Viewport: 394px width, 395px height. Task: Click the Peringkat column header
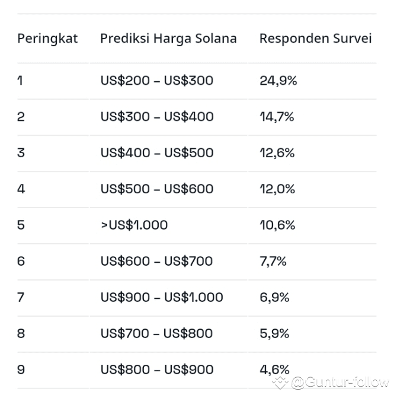pyautogui.click(x=47, y=39)
